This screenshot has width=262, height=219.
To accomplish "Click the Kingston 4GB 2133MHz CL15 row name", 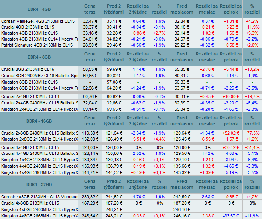I will tap(30, 33).
